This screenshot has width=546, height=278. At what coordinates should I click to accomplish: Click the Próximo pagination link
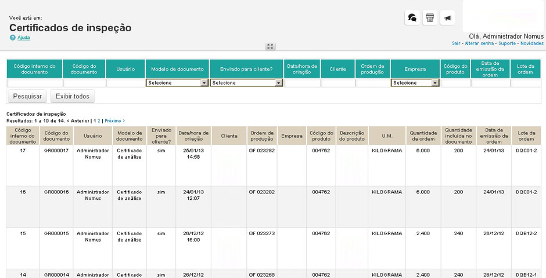114,121
